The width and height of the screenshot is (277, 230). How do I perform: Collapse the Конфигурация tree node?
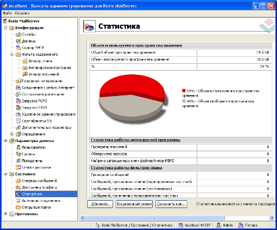coord(5,28)
